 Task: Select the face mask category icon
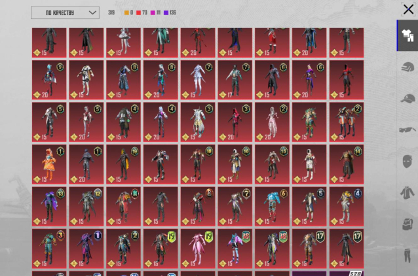[408, 161]
